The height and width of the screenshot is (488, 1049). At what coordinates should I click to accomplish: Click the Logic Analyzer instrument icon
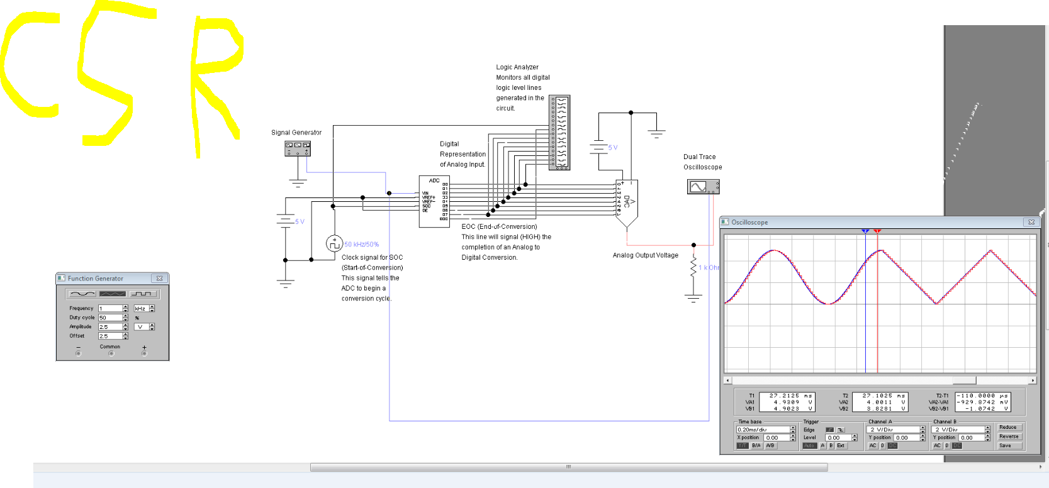[x=559, y=133]
